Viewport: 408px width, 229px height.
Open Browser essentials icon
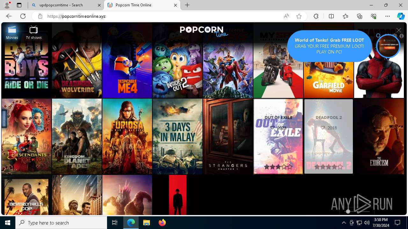click(x=374, y=16)
